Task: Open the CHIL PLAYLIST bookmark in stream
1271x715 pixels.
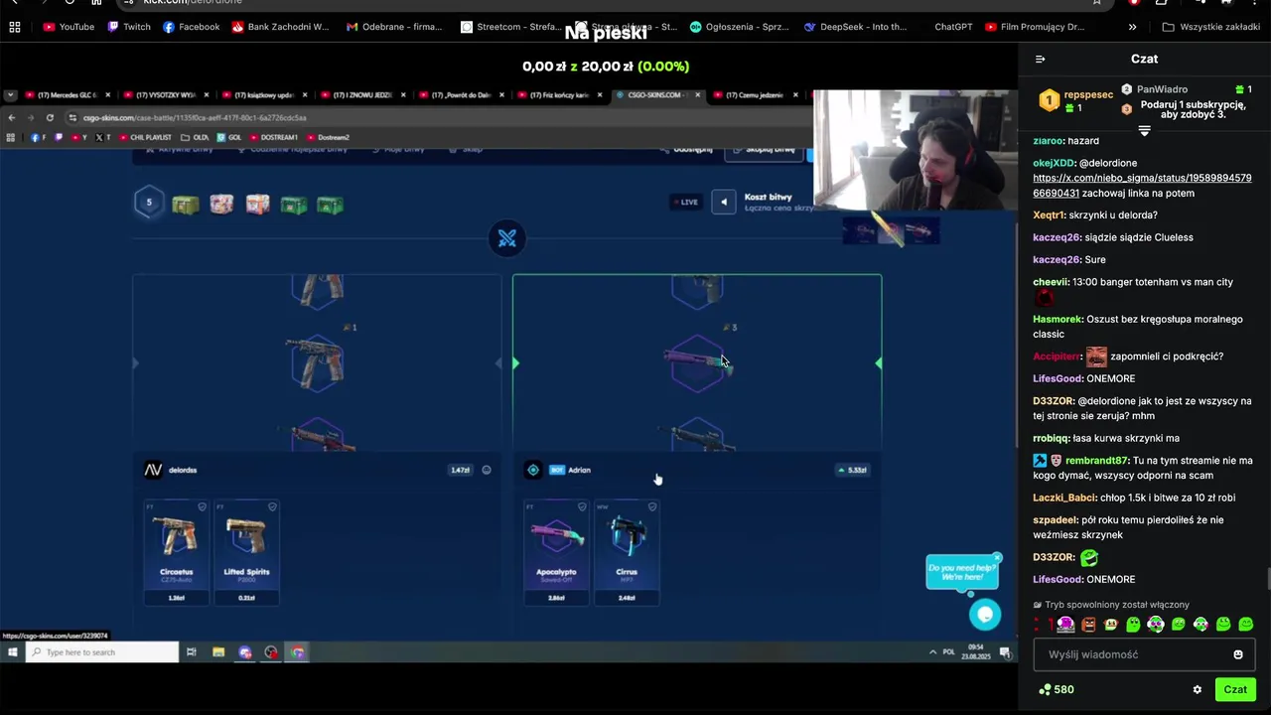Action: tap(145, 137)
